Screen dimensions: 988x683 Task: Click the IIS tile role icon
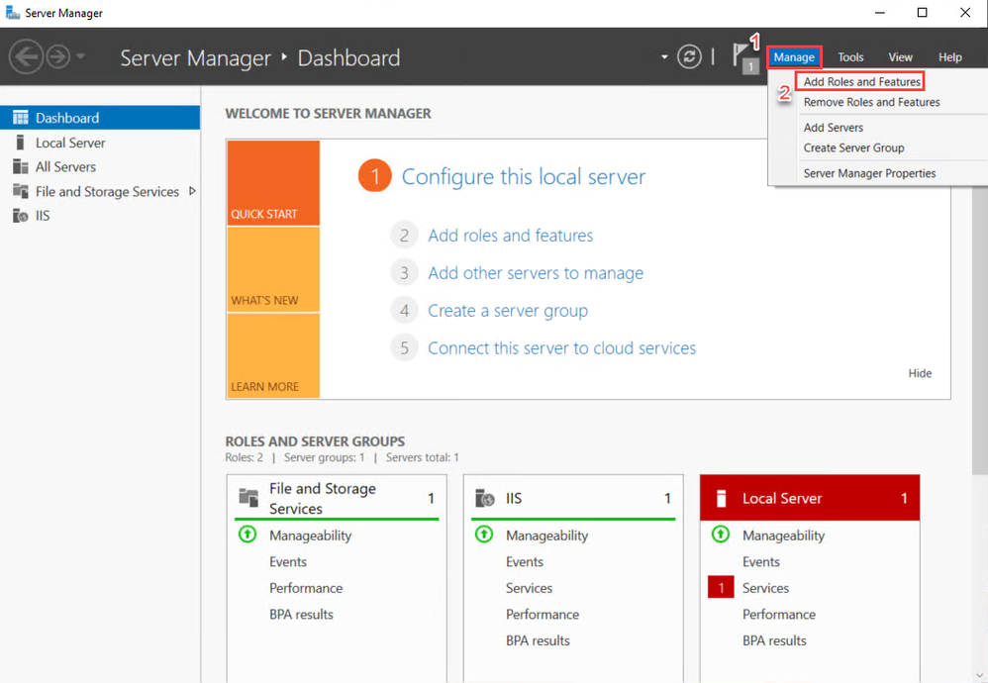pyautogui.click(x=484, y=498)
